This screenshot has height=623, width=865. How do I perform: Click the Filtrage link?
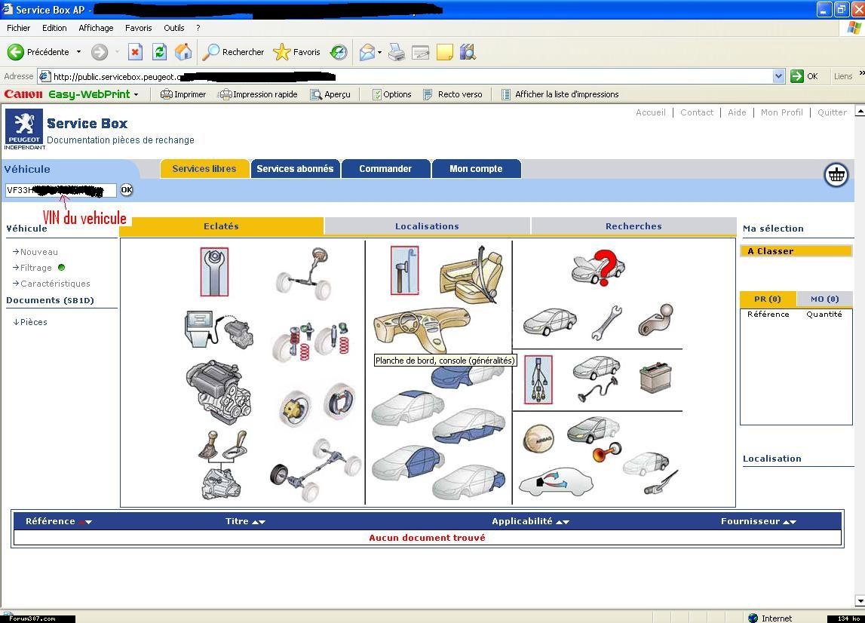click(x=36, y=268)
